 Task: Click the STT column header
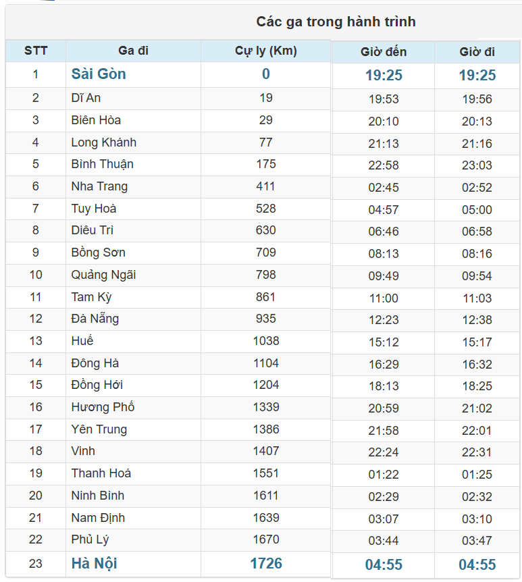click(36, 51)
